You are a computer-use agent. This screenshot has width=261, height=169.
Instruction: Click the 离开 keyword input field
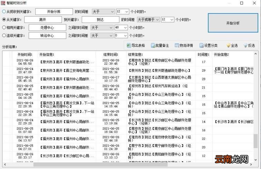(43, 20)
